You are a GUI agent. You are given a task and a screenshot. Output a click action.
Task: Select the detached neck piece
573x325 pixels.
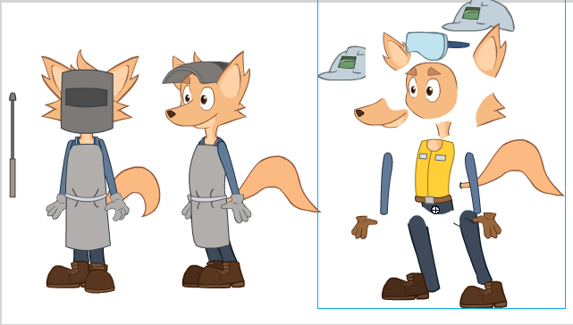click(x=443, y=130)
